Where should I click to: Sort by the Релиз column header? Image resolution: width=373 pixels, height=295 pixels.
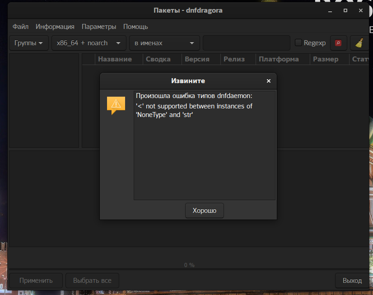point(238,59)
